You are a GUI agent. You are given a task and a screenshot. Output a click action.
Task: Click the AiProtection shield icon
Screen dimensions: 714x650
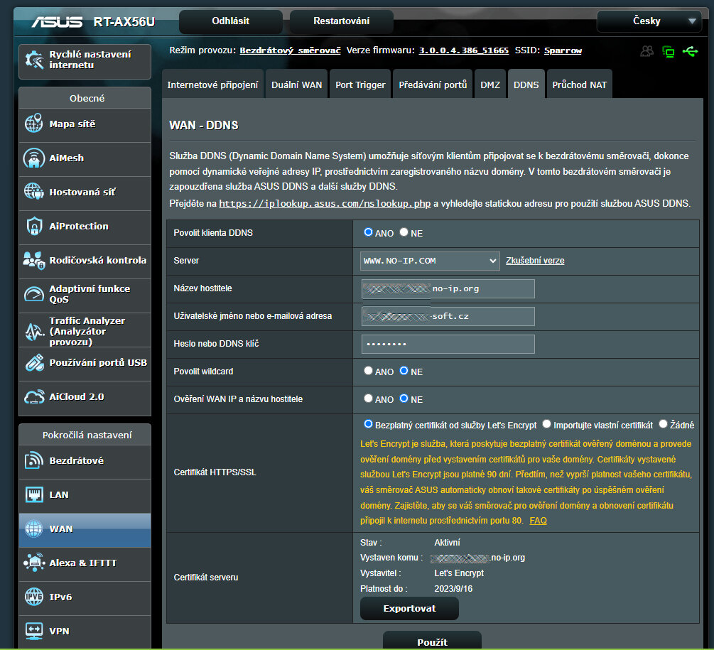[x=34, y=226]
